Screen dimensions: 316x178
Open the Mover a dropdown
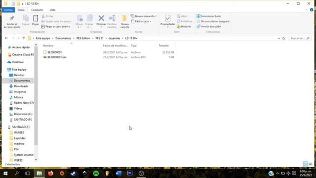click(79, 22)
